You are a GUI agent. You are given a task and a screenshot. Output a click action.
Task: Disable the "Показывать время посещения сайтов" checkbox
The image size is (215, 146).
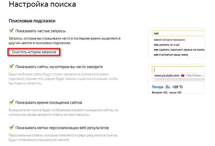(x=12, y=102)
